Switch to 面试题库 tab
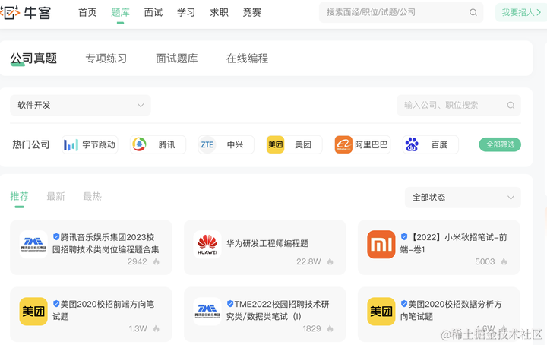 pyautogui.click(x=176, y=59)
